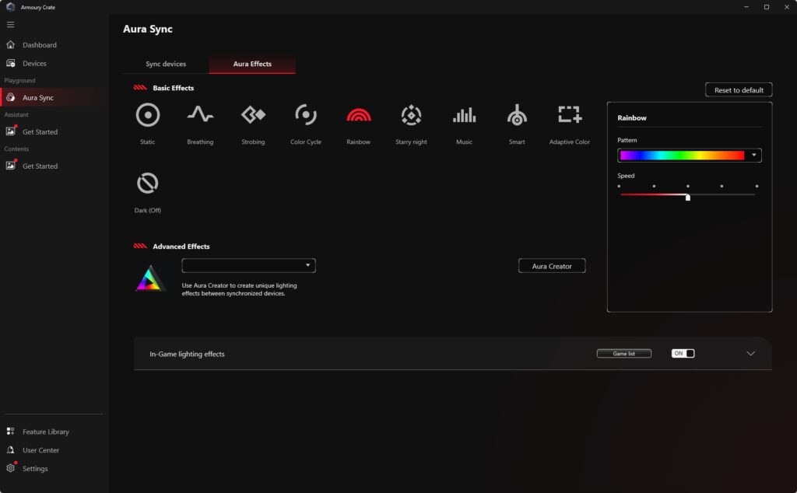Toggle In-Game lighting effects switch off
The height and width of the screenshot is (493, 797).
point(683,353)
